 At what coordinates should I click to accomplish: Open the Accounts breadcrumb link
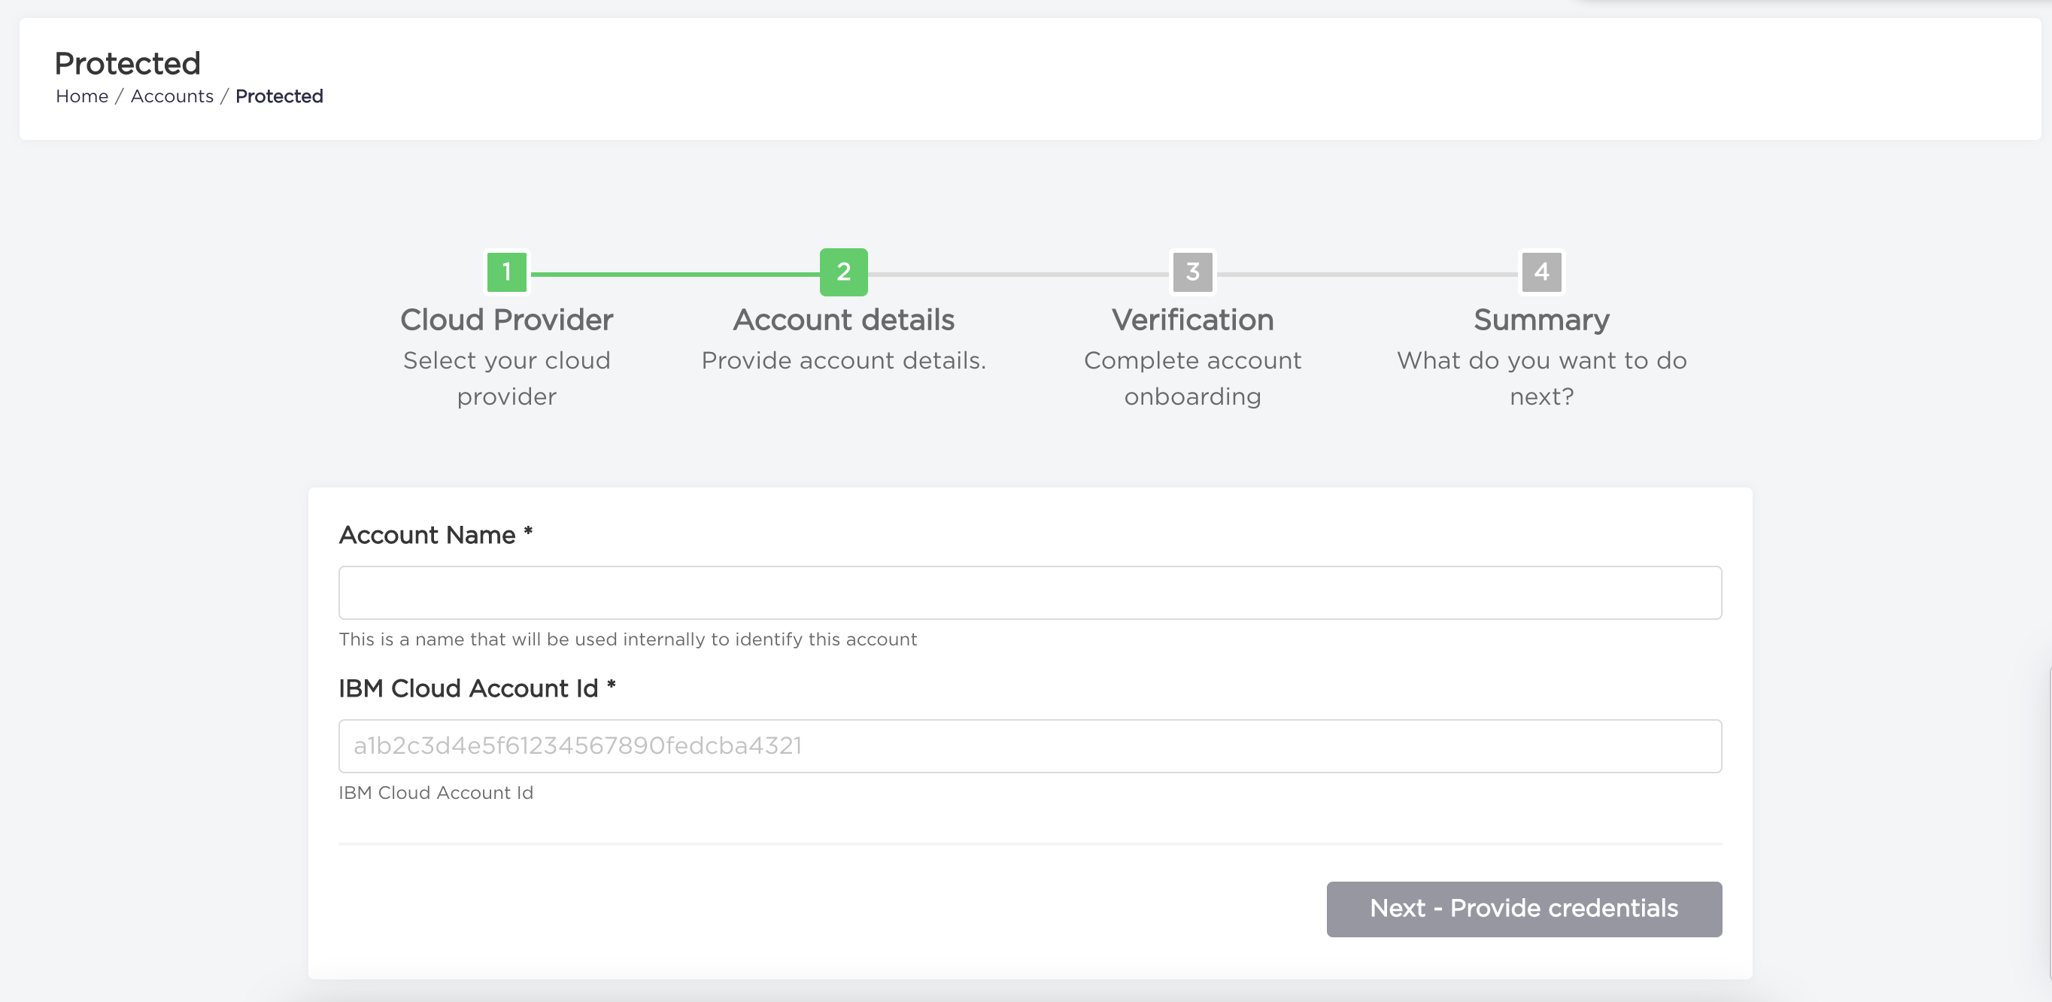tap(172, 96)
